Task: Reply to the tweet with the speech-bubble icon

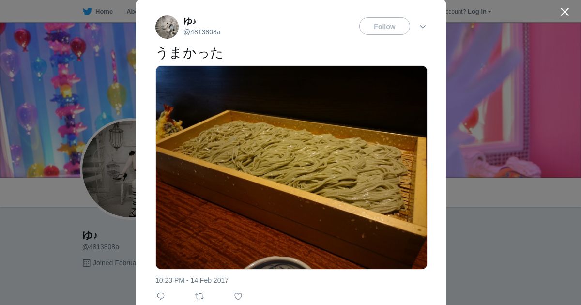Action: point(161,296)
